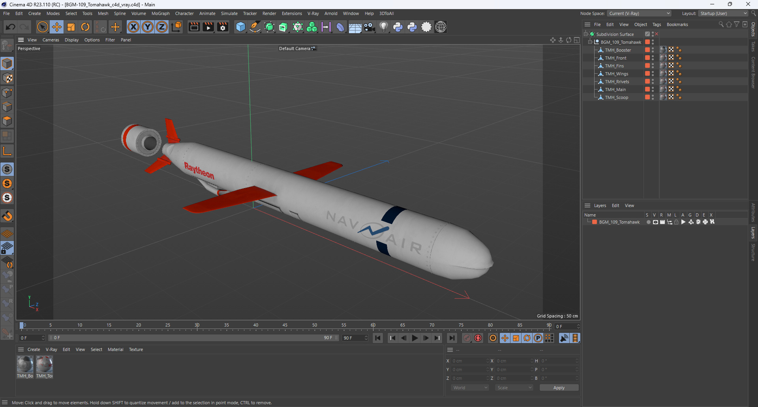Select TMH_Wings in object tree

pos(616,74)
